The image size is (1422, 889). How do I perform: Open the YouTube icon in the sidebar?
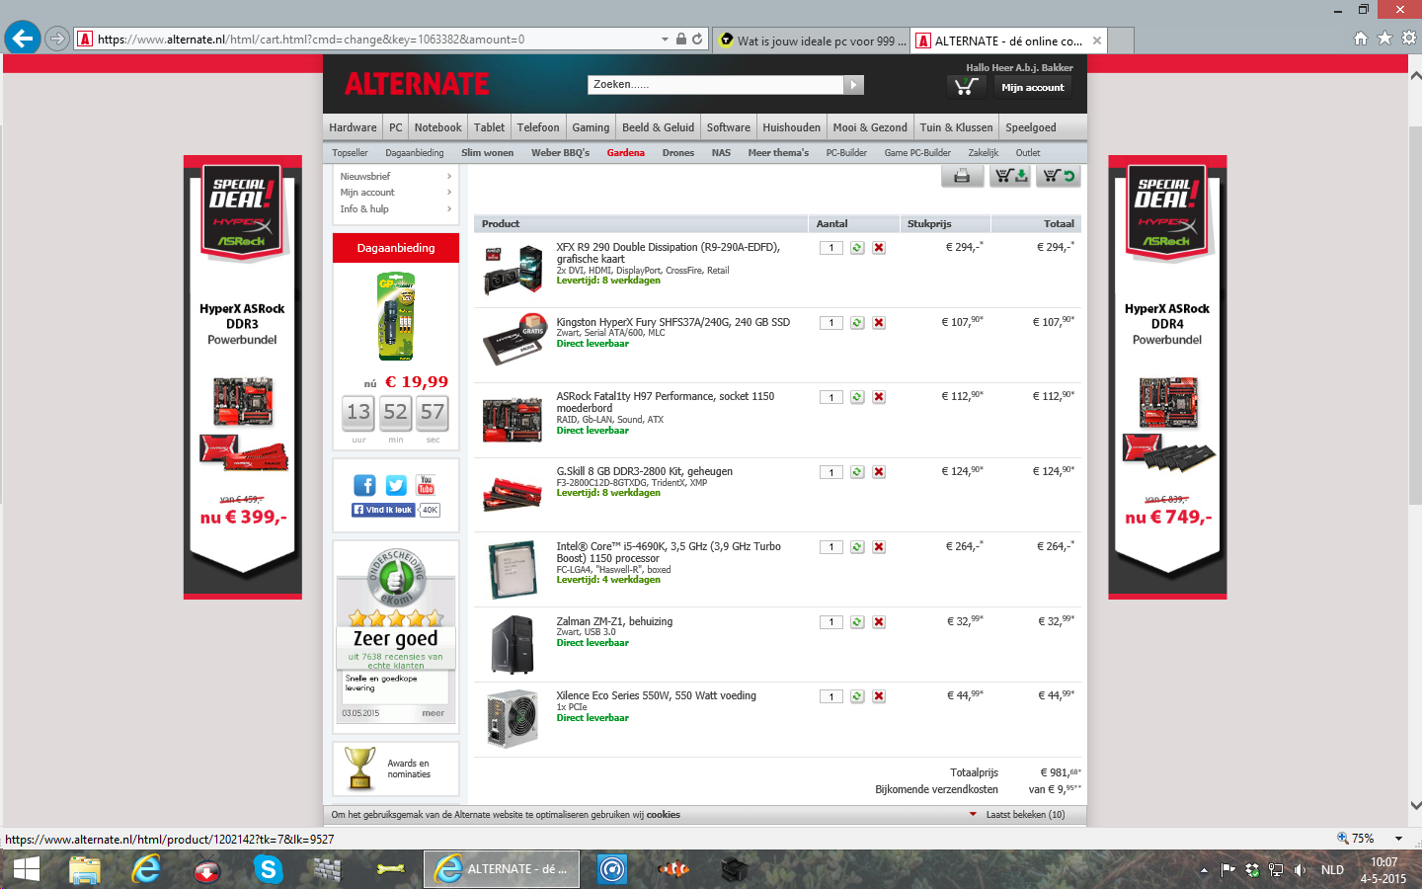[427, 485]
